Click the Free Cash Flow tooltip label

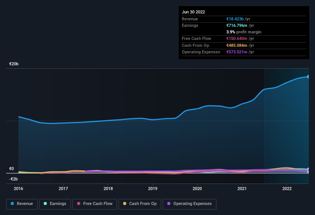pyautogui.click(x=196, y=38)
